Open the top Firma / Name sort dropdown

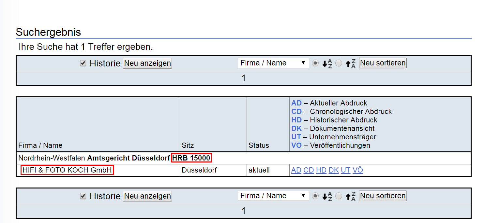click(x=273, y=63)
